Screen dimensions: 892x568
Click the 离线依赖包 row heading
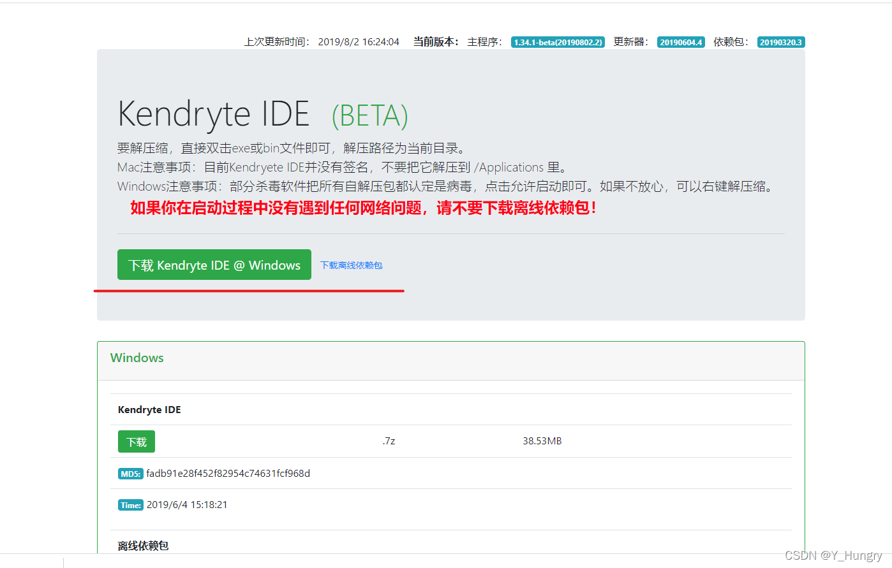coord(144,546)
